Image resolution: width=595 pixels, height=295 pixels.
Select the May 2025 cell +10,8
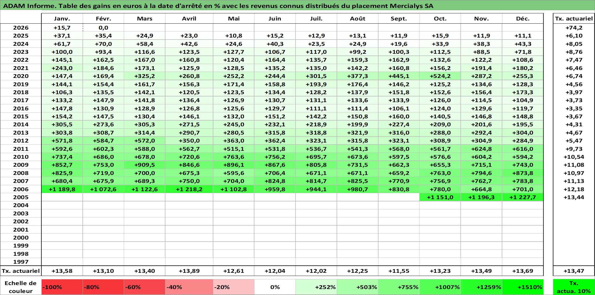(x=234, y=36)
